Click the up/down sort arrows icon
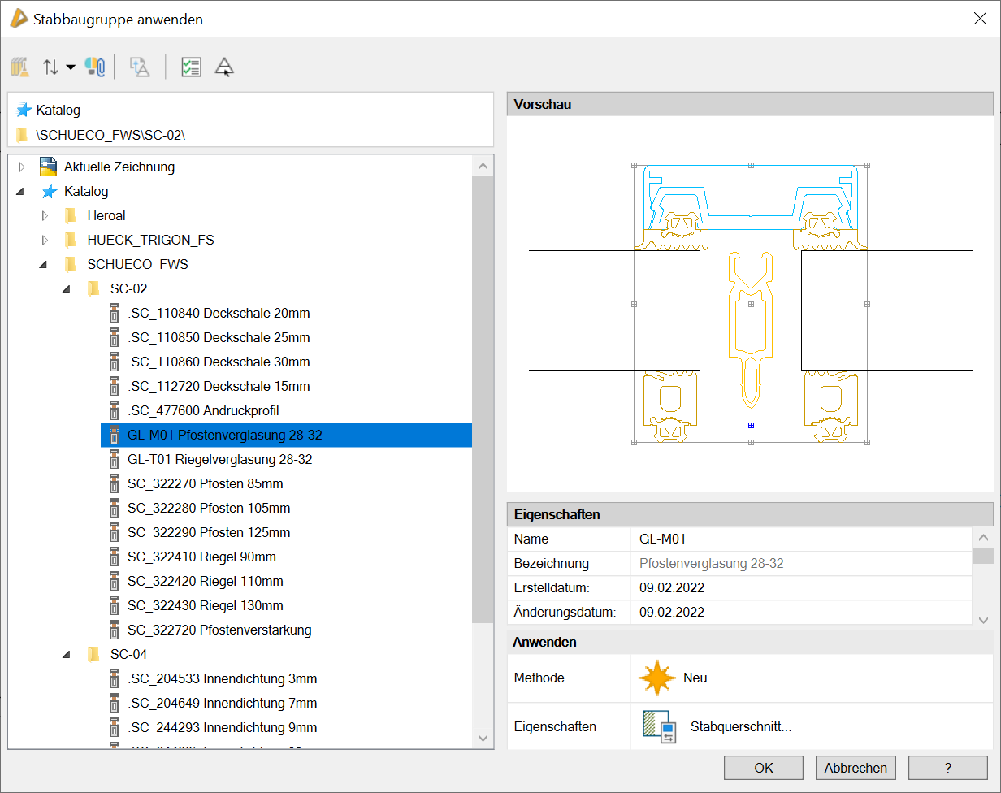The width and height of the screenshot is (1001, 793). (x=50, y=67)
